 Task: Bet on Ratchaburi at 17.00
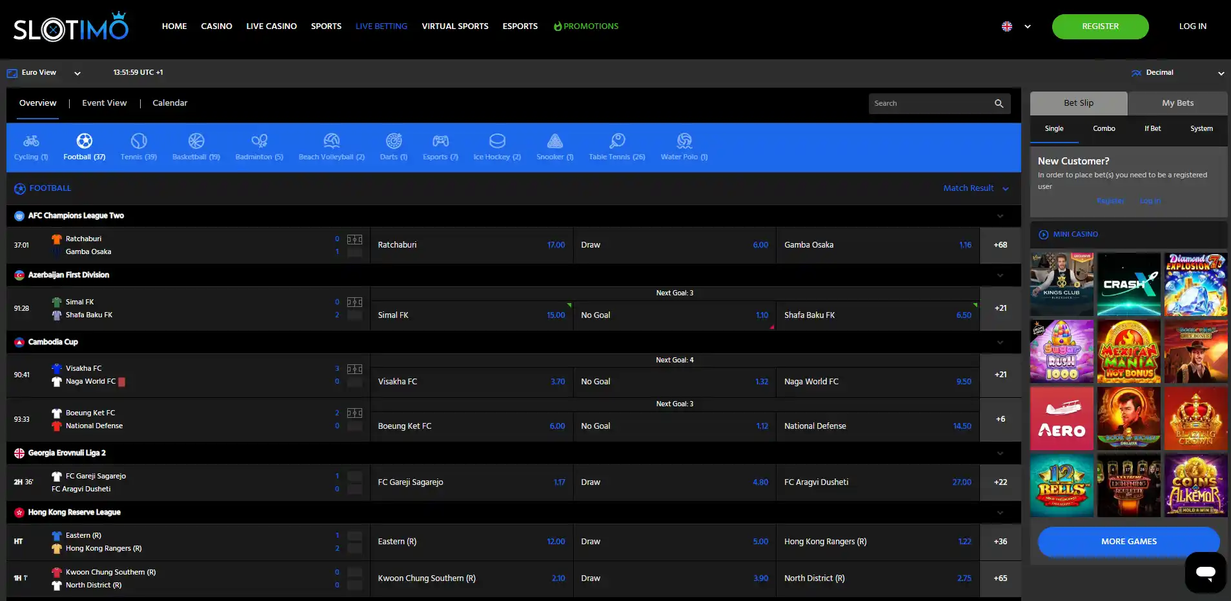[x=471, y=245]
